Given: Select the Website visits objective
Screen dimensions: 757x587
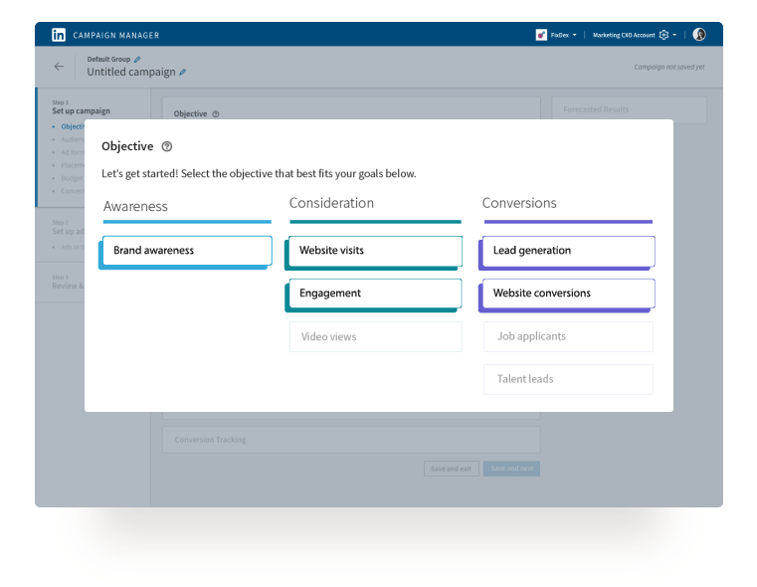Looking at the screenshot, I should point(374,251).
